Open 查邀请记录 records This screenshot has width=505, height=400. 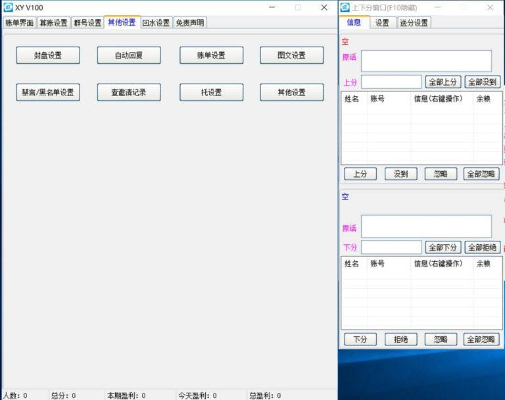pyautogui.click(x=129, y=92)
